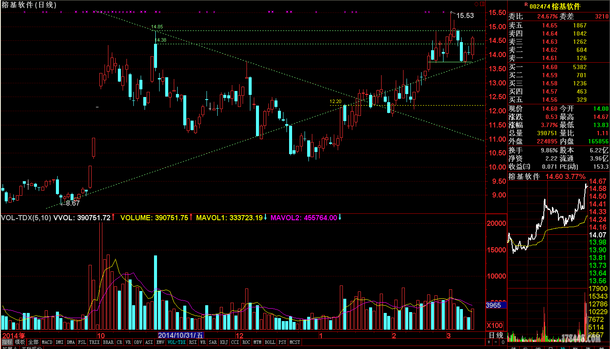Choose the MTM indicator tab
The image size is (610, 349).
257,342
